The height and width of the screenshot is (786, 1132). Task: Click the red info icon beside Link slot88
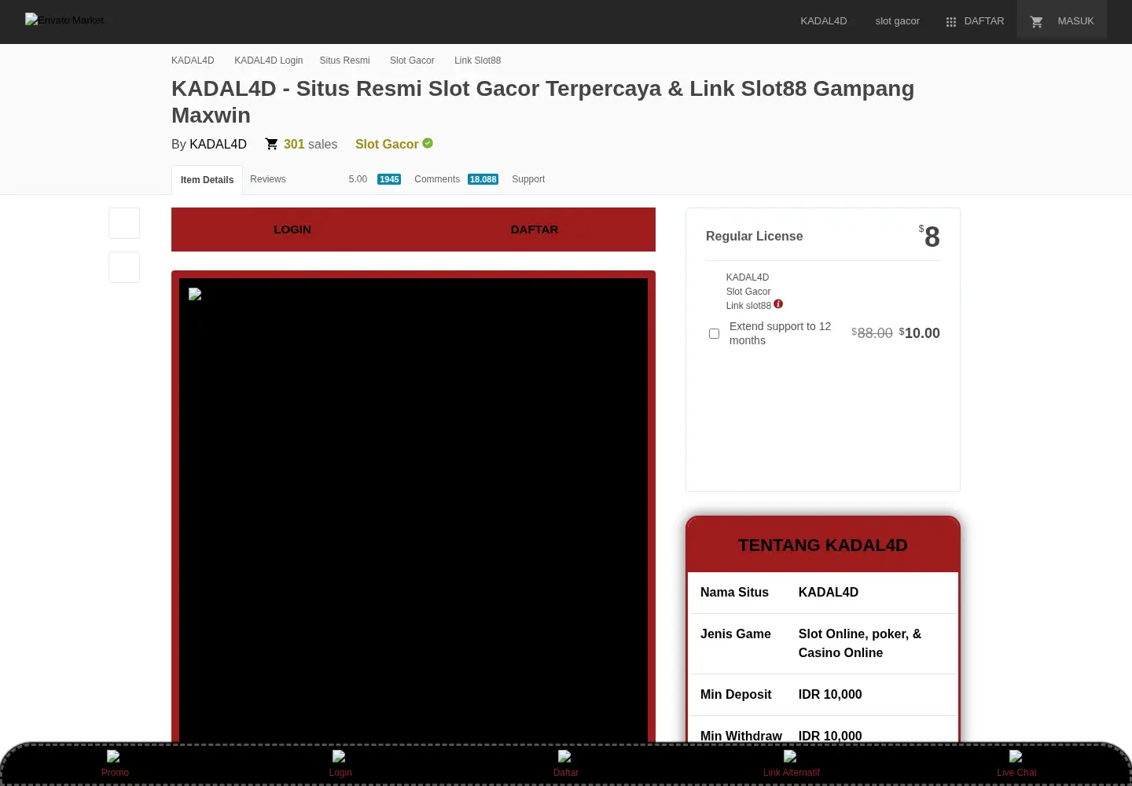pos(778,304)
